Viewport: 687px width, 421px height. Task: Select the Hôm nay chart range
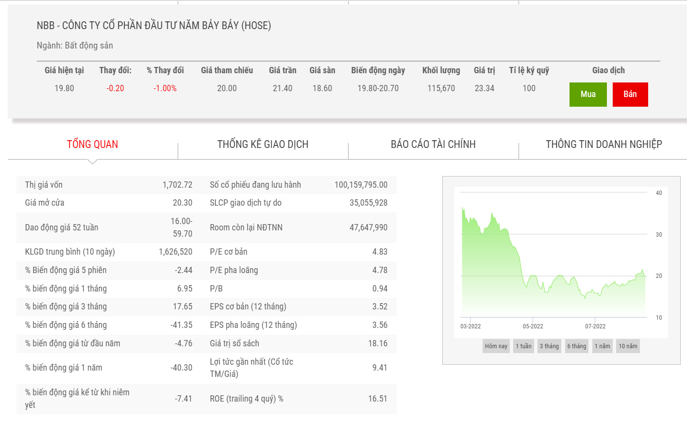point(496,346)
